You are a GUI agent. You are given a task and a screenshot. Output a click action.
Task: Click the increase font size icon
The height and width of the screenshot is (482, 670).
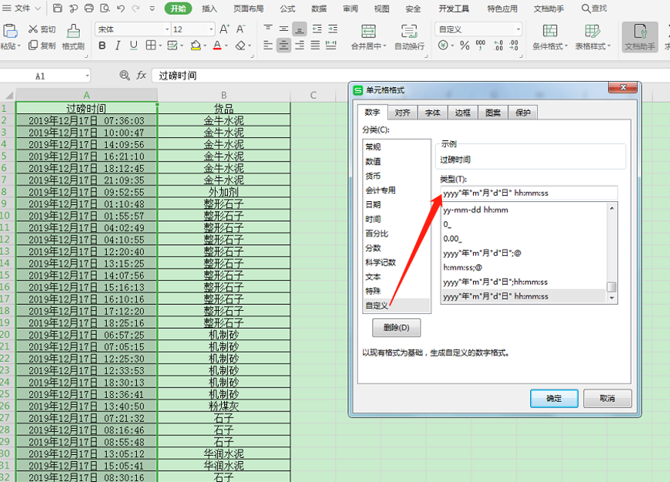tap(224, 29)
